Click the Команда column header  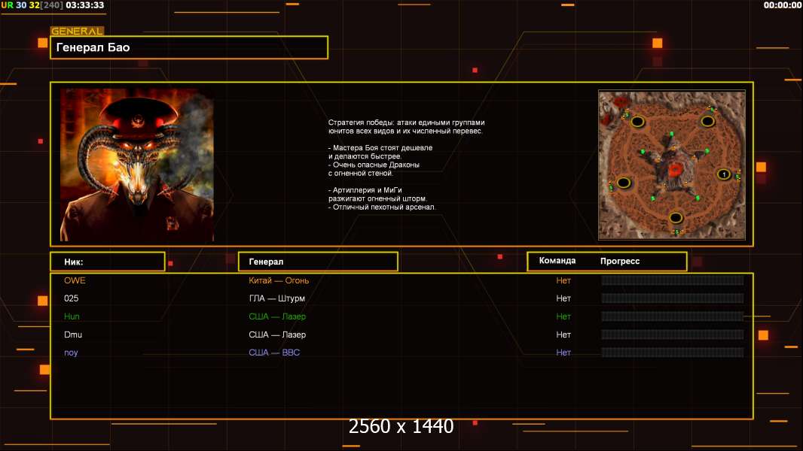point(557,261)
